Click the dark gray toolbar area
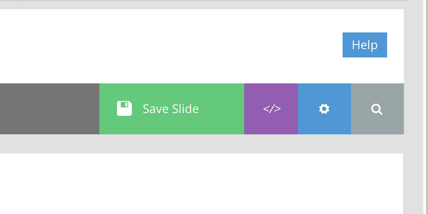The image size is (428, 214). pyautogui.click(x=50, y=109)
